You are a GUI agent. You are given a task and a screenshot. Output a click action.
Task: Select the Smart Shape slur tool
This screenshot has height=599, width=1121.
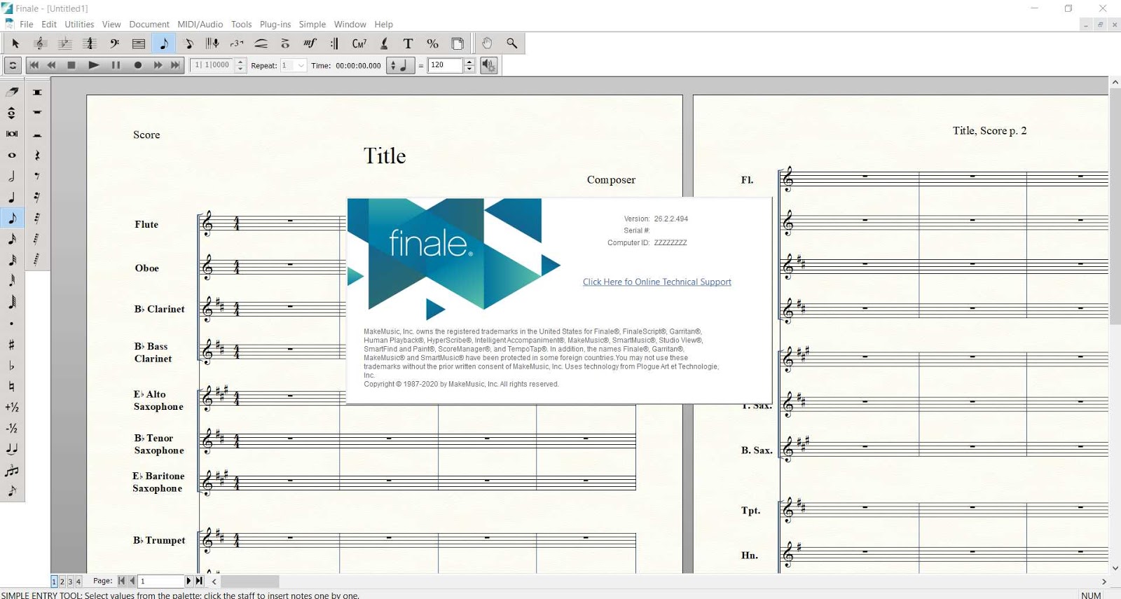pyautogui.click(x=261, y=43)
